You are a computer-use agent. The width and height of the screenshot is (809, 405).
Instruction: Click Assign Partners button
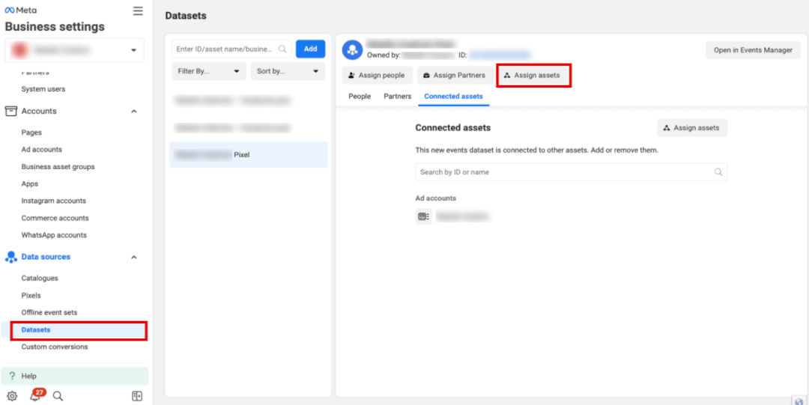454,76
